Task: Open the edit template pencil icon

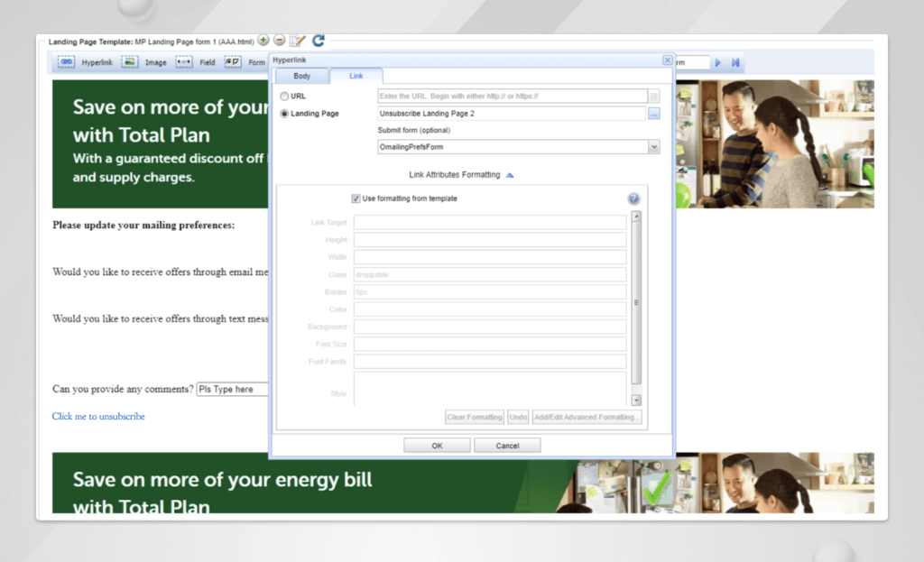Action: tap(298, 41)
